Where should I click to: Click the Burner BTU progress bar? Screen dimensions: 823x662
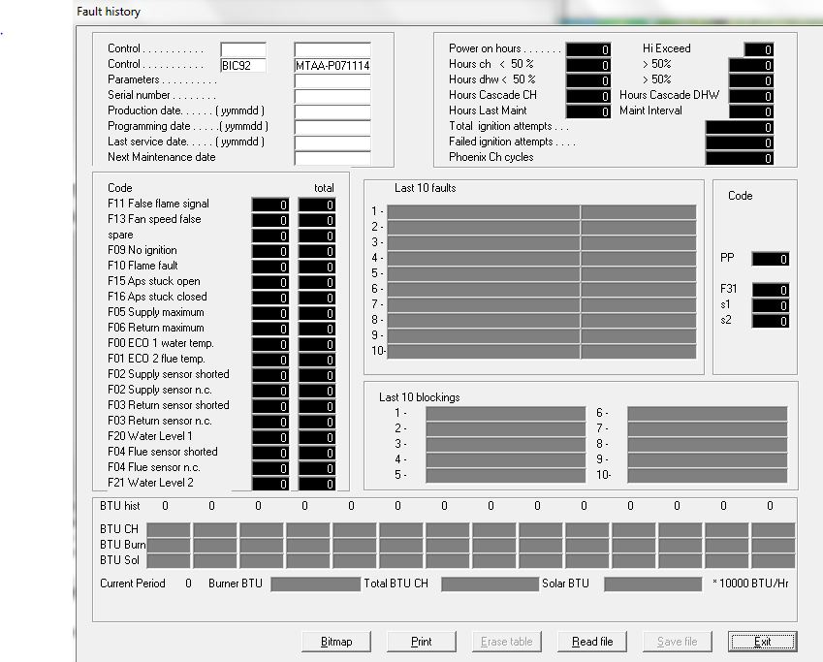click(312, 583)
